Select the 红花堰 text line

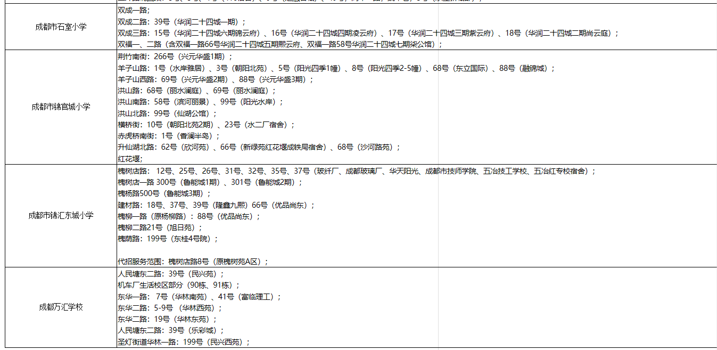(x=130, y=158)
